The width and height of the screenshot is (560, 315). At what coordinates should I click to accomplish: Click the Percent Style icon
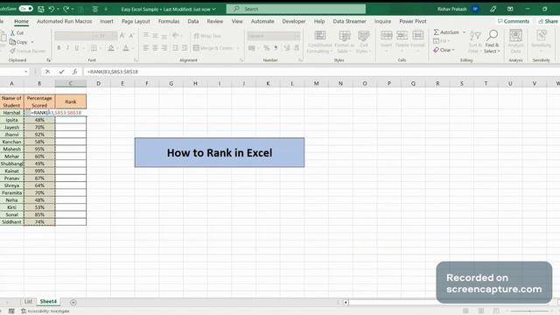[x=266, y=48]
